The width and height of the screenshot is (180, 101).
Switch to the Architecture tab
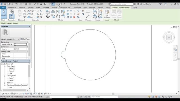(12, 8)
